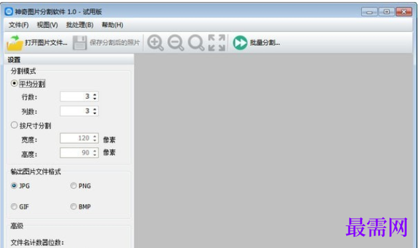Image resolution: width=420 pixels, height=248 pixels.
Task: Maximize the window
Action: tap(386, 12)
